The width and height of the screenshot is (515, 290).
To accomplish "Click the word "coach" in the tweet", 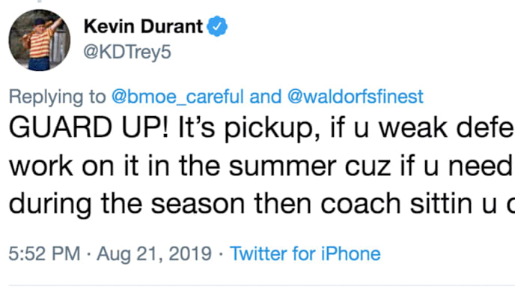I will 360,204.
